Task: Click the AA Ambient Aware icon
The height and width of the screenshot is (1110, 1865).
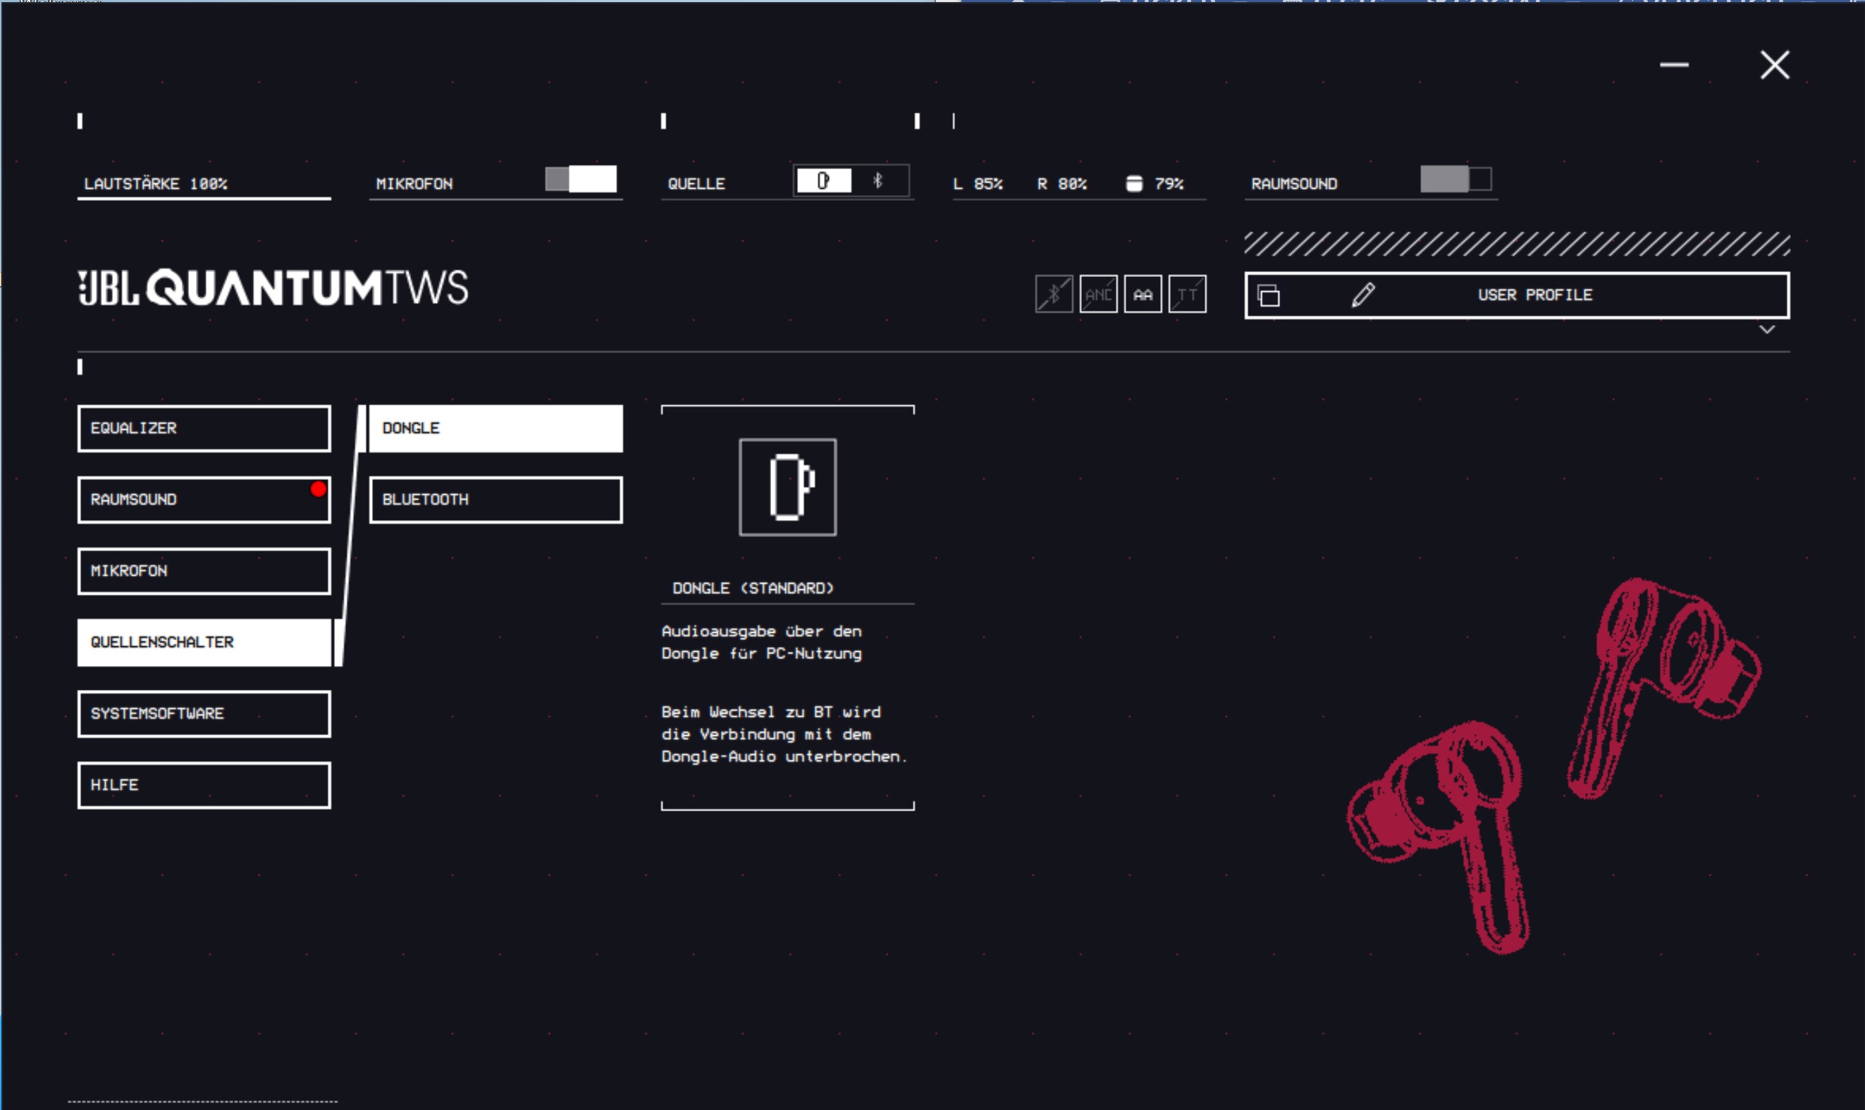Action: 1143,294
